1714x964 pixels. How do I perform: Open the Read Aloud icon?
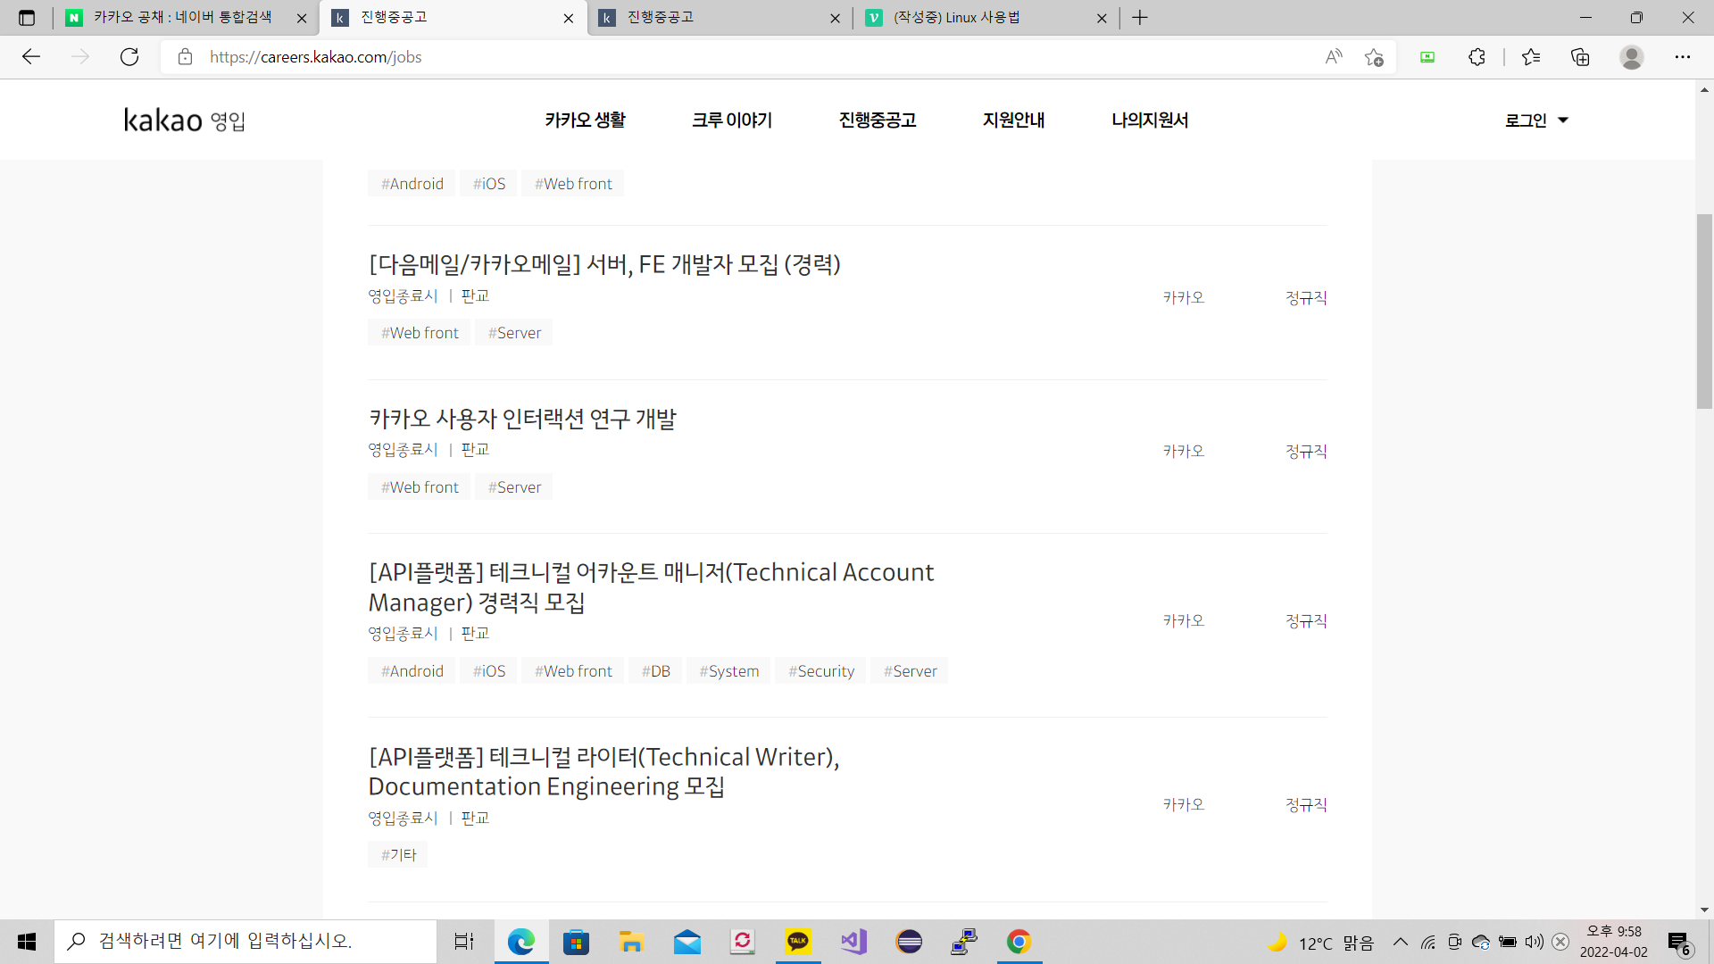click(1334, 57)
